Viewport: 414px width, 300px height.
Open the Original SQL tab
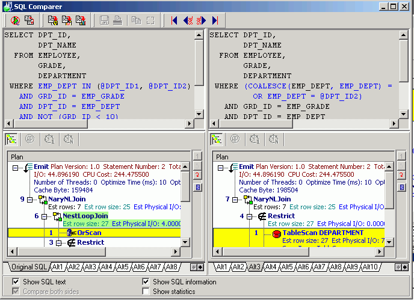(29, 267)
